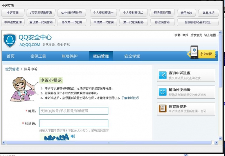Screen dimensions: 225x156
Task: Click 其他技巧 button
Action: (209, 13)
